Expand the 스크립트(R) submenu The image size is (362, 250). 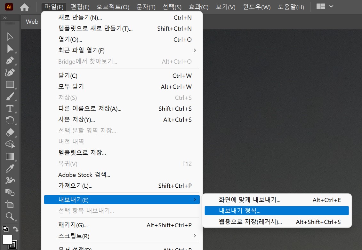122,236
